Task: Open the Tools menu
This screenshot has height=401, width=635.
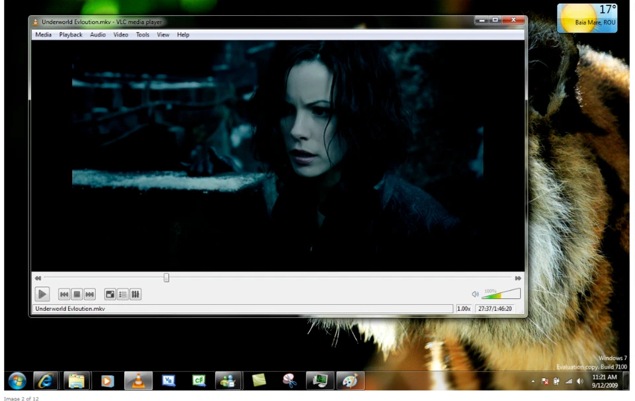Action: click(142, 34)
